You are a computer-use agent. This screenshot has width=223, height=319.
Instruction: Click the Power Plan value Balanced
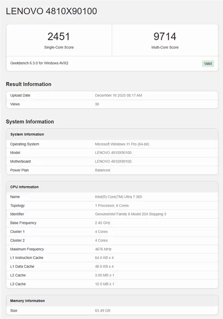[102, 170]
